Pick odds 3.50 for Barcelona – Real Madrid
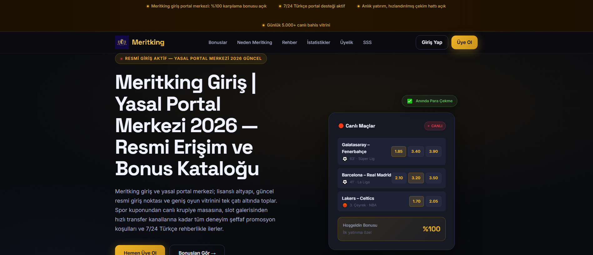 [x=434, y=178]
